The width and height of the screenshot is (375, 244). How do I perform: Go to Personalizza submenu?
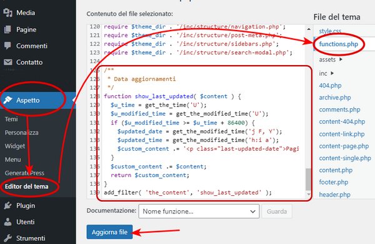coord(21,133)
